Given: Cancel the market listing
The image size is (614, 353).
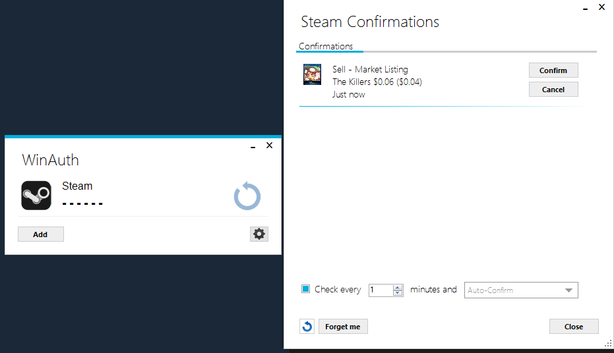Looking at the screenshot, I should click(553, 90).
